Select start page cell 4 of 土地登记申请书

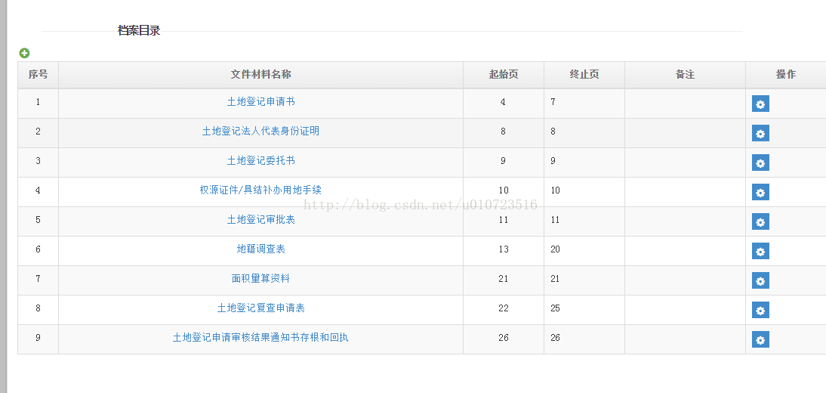[x=504, y=104]
